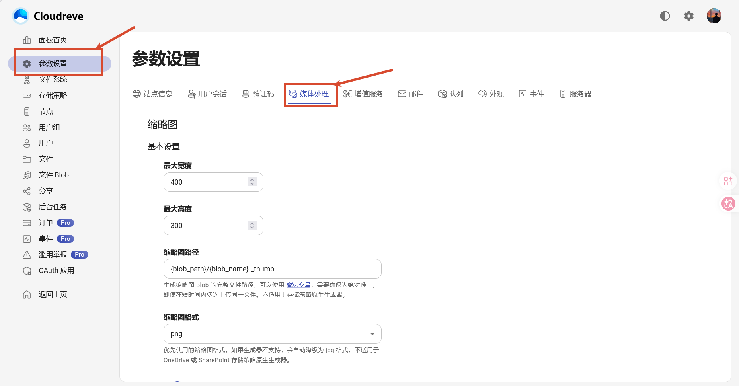
Task: Open the sidebar 事件 activity icon
Action: [x=27, y=239]
